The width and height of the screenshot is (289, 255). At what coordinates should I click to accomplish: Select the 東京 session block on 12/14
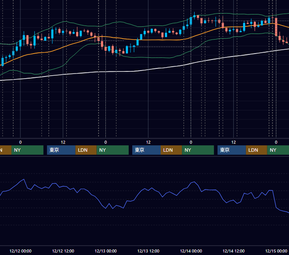coord(232,150)
